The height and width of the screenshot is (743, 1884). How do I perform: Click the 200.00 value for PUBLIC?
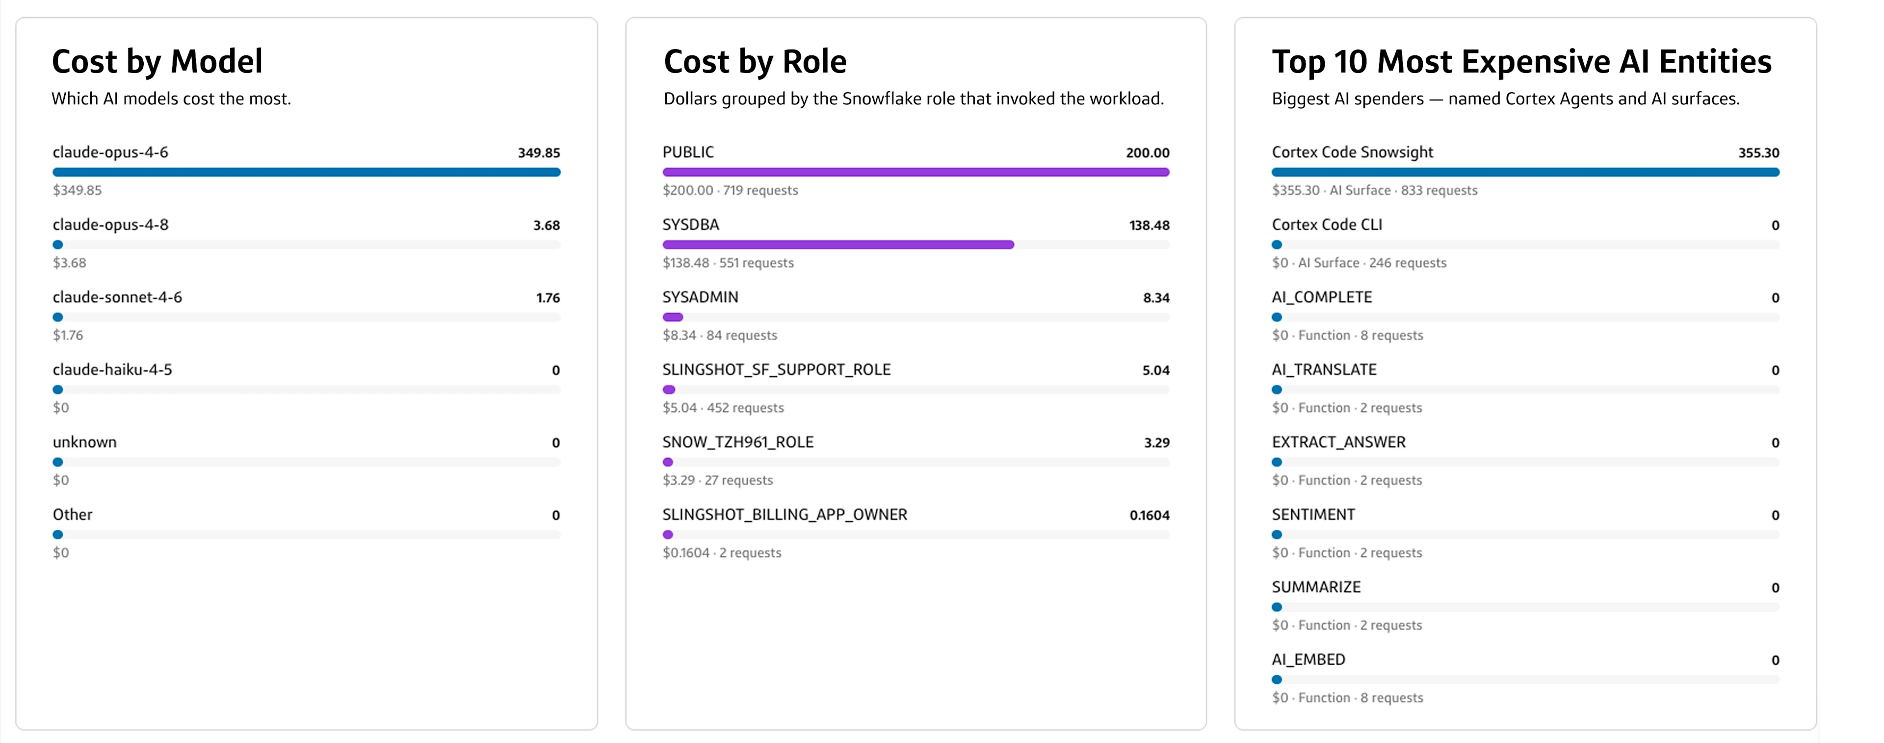coord(1148,153)
